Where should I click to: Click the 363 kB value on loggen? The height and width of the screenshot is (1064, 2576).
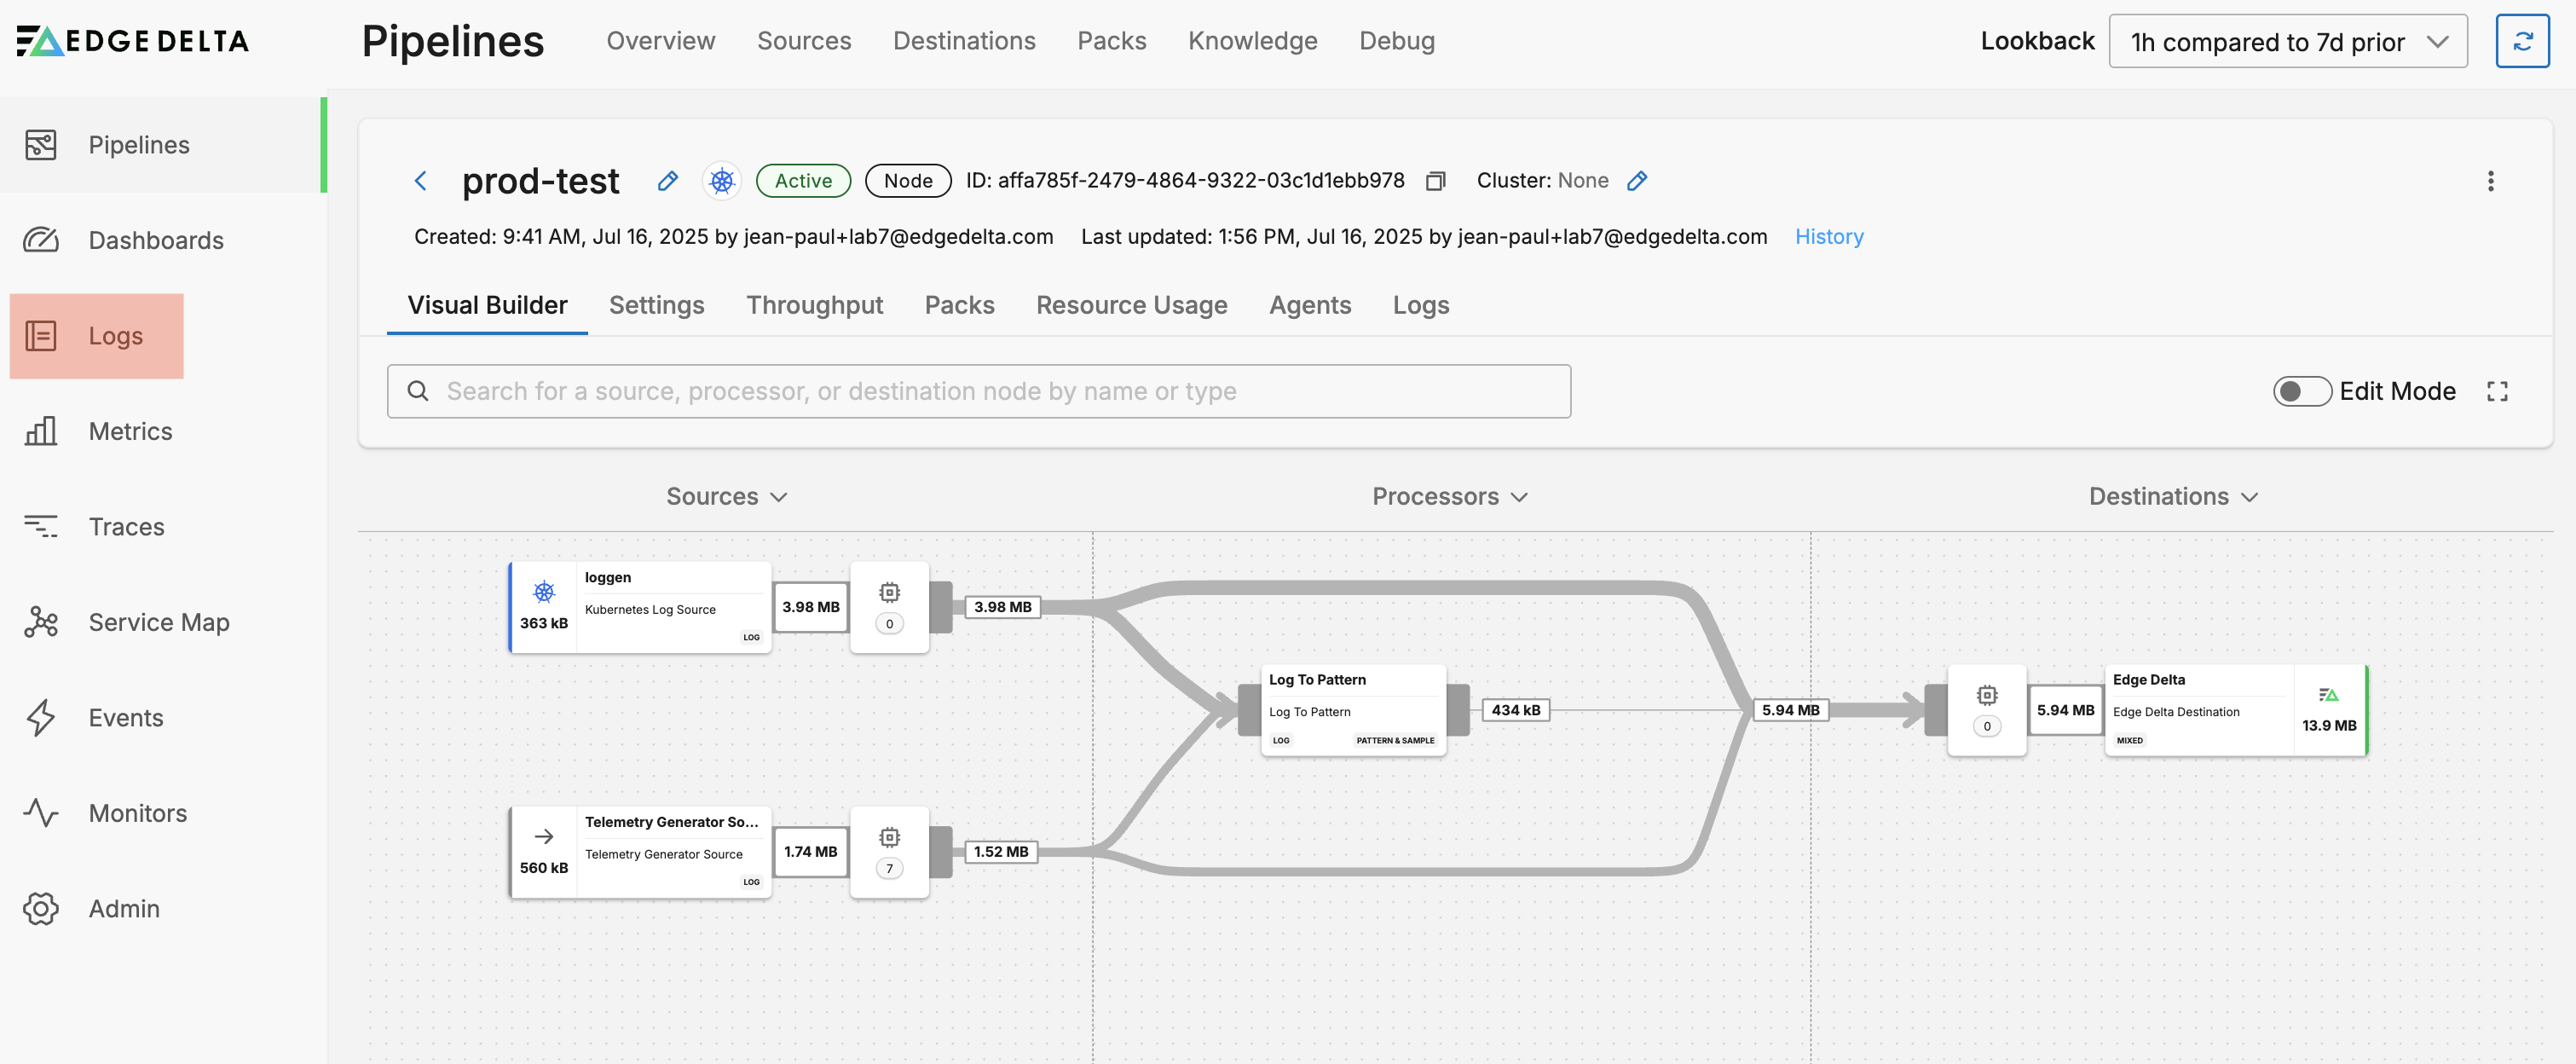pos(544,623)
